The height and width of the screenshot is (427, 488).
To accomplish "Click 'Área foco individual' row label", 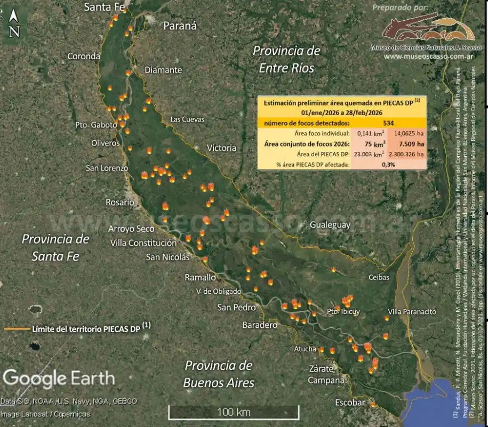I will 322,133.
